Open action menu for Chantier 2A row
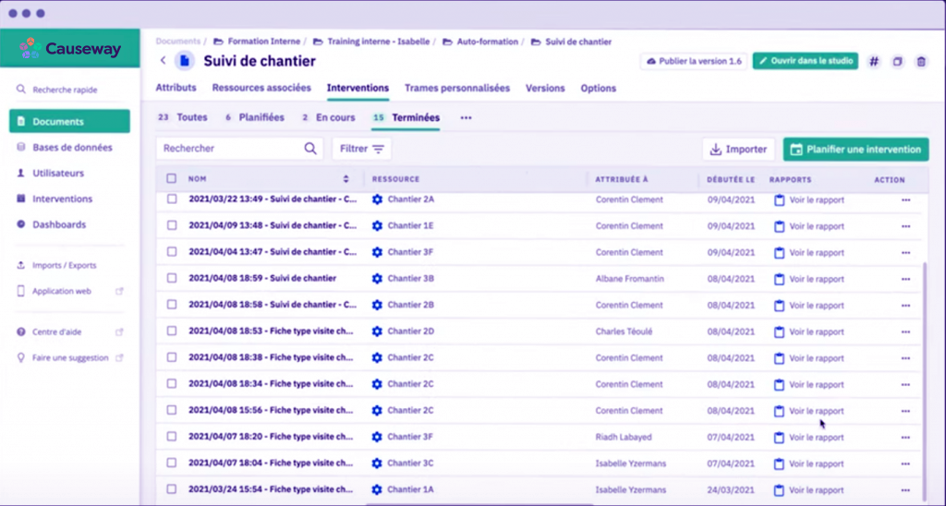 tap(905, 199)
